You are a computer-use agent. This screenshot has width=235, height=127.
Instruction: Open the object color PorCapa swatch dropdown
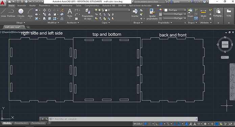[174, 10]
